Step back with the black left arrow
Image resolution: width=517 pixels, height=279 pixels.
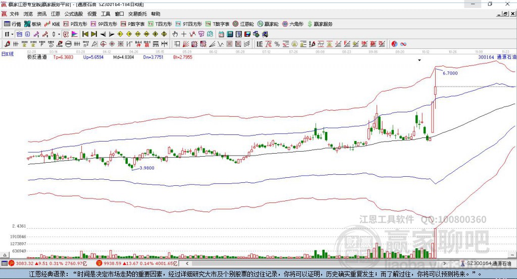103,34
